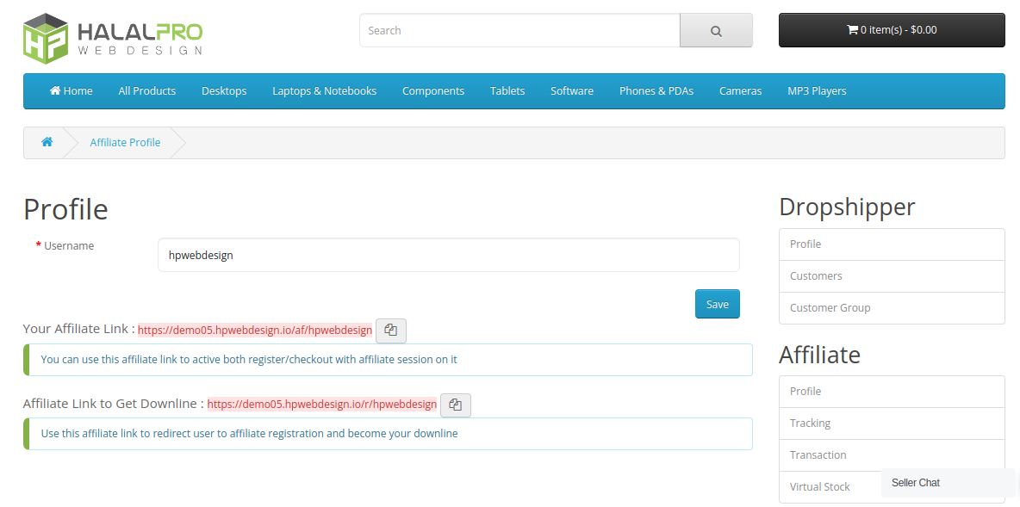The width and height of the screenshot is (1020, 507).
Task: Click the home icon in the breadcrumb
Action: tap(47, 141)
